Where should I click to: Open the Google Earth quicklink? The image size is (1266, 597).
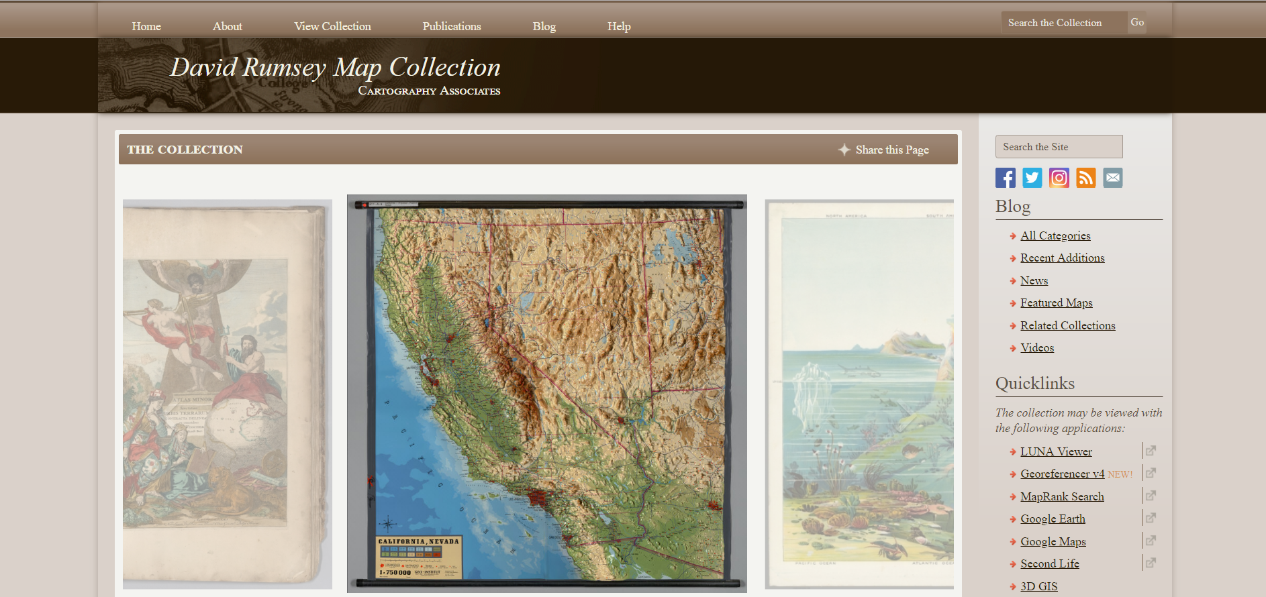(x=1053, y=519)
